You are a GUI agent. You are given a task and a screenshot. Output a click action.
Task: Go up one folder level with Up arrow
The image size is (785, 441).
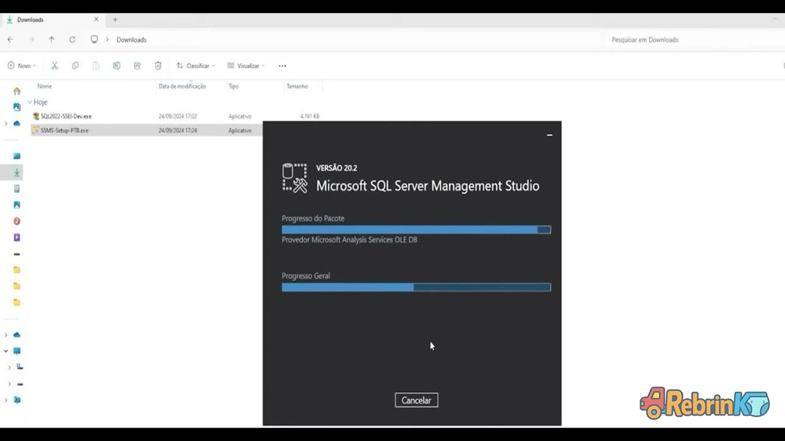click(x=52, y=39)
